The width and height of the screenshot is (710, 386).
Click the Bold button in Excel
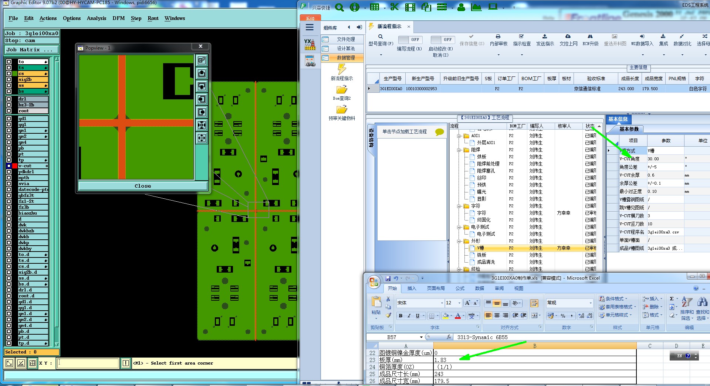click(400, 316)
